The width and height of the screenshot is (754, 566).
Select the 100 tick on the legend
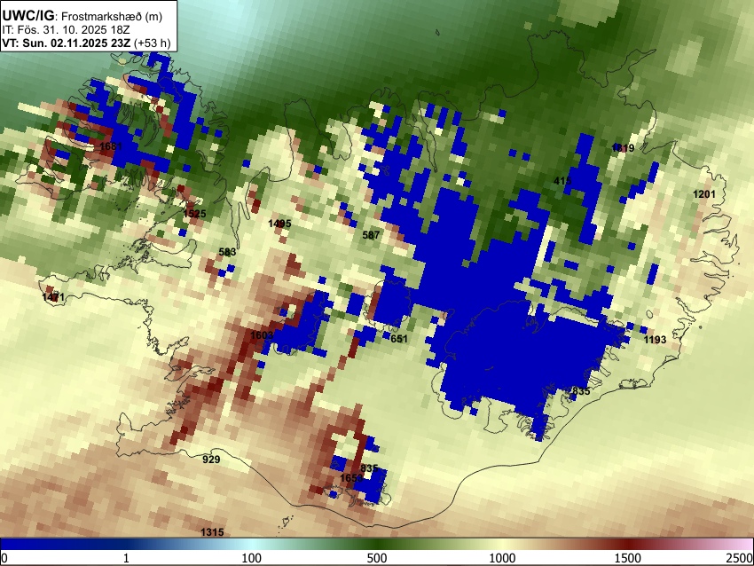click(252, 558)
